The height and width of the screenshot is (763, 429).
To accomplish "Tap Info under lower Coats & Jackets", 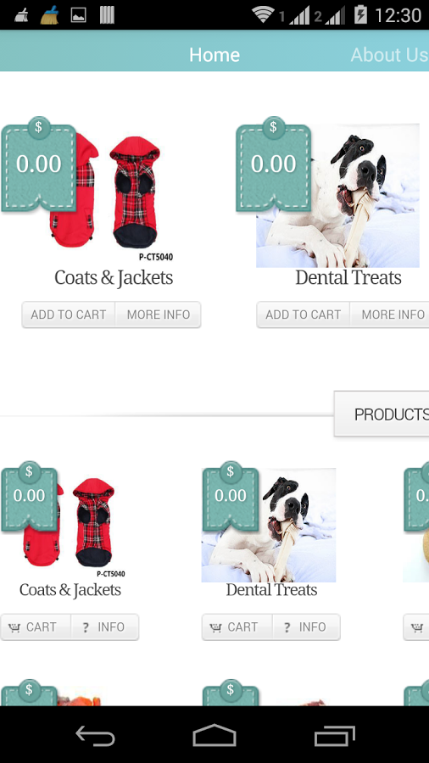I will tap(105, 627).
